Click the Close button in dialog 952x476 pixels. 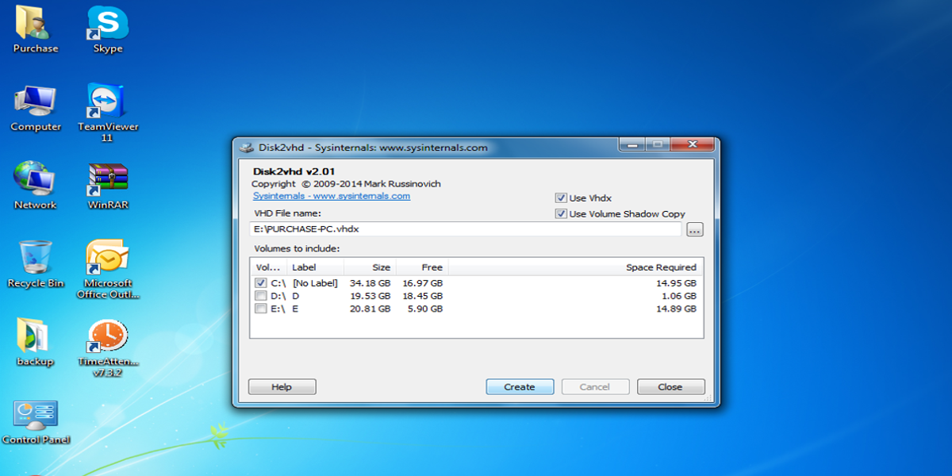(x=670, y=387)
